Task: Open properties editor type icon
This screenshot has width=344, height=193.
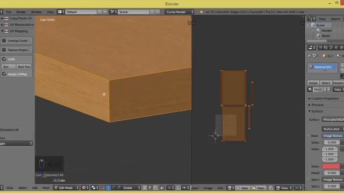Action: pos(311,48)
